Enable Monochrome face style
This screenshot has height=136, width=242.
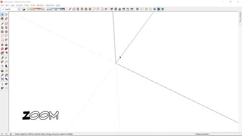tap(163, 9)
